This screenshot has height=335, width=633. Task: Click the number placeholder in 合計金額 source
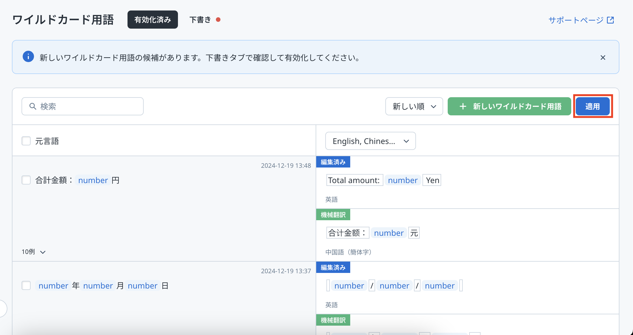[93, 180]
